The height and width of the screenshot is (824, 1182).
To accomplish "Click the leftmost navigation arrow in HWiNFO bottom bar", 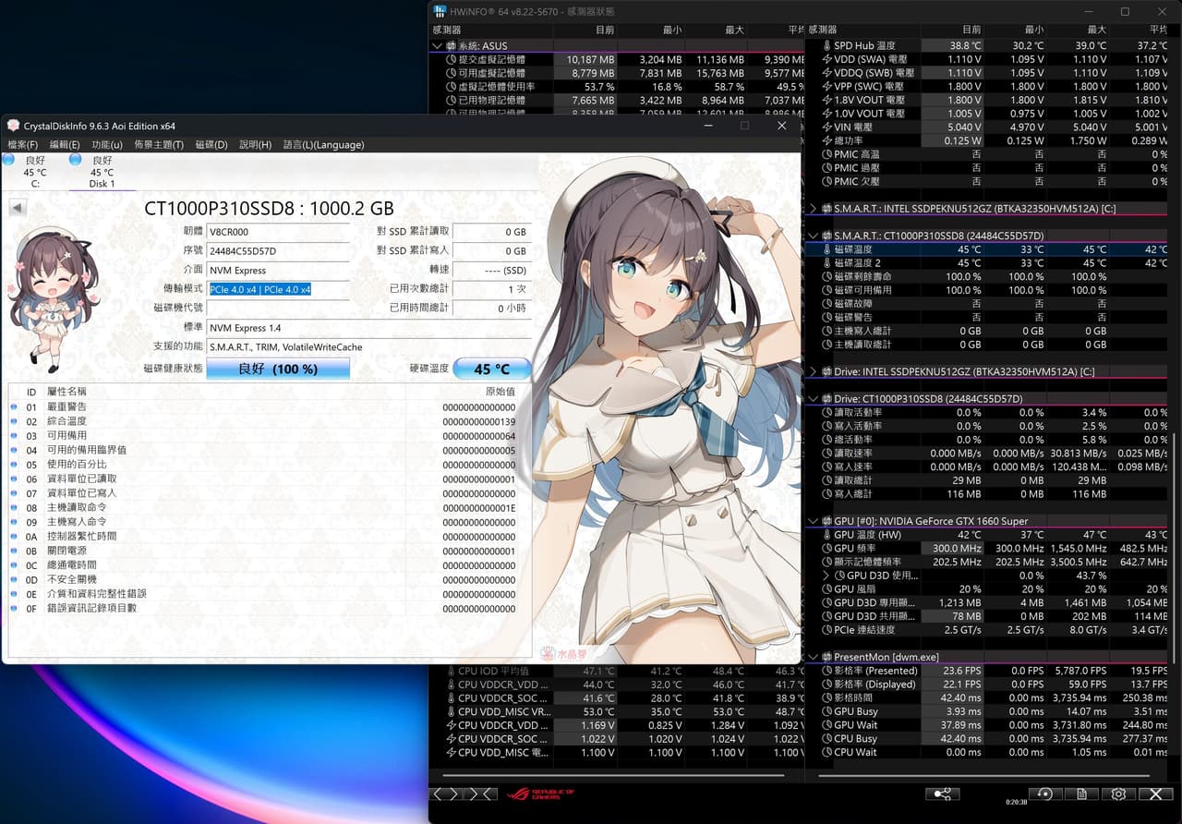I will point(436,793).
